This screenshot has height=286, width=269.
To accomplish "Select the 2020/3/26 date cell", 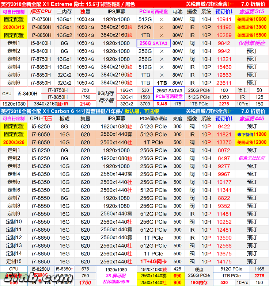I will click(14, 143).
